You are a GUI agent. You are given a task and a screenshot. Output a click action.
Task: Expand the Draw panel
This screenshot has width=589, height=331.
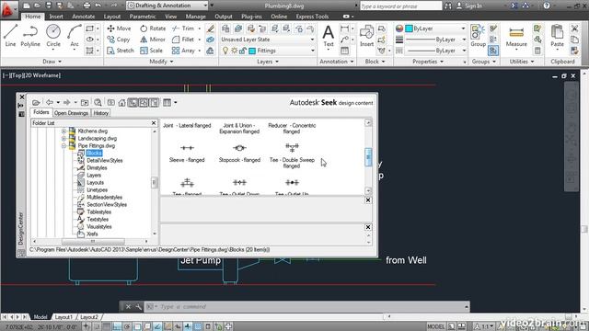(x=52, y=62)
